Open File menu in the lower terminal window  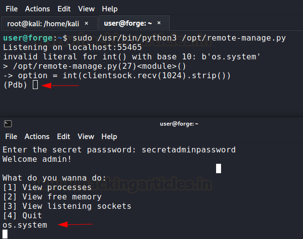(11, 137)
